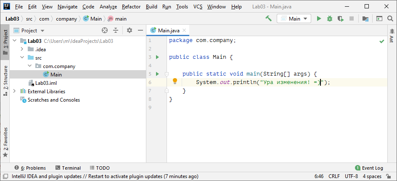
Task: Expand the .idea folder
Action: (x=22, y=49)
